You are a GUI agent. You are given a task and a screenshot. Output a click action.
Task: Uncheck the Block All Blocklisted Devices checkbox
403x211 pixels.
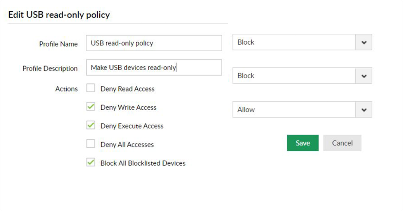tap(91, 163)
